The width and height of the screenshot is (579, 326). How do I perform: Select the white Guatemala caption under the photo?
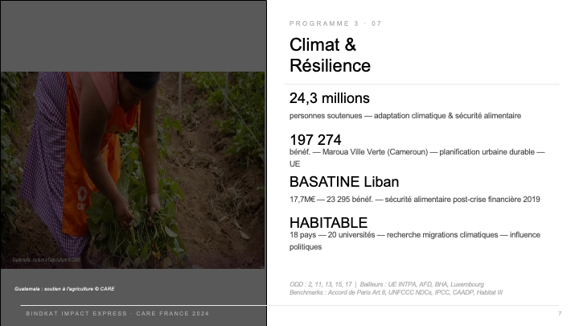coord(64,289)
